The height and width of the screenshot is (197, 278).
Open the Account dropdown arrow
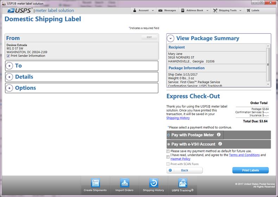(153, 11)
